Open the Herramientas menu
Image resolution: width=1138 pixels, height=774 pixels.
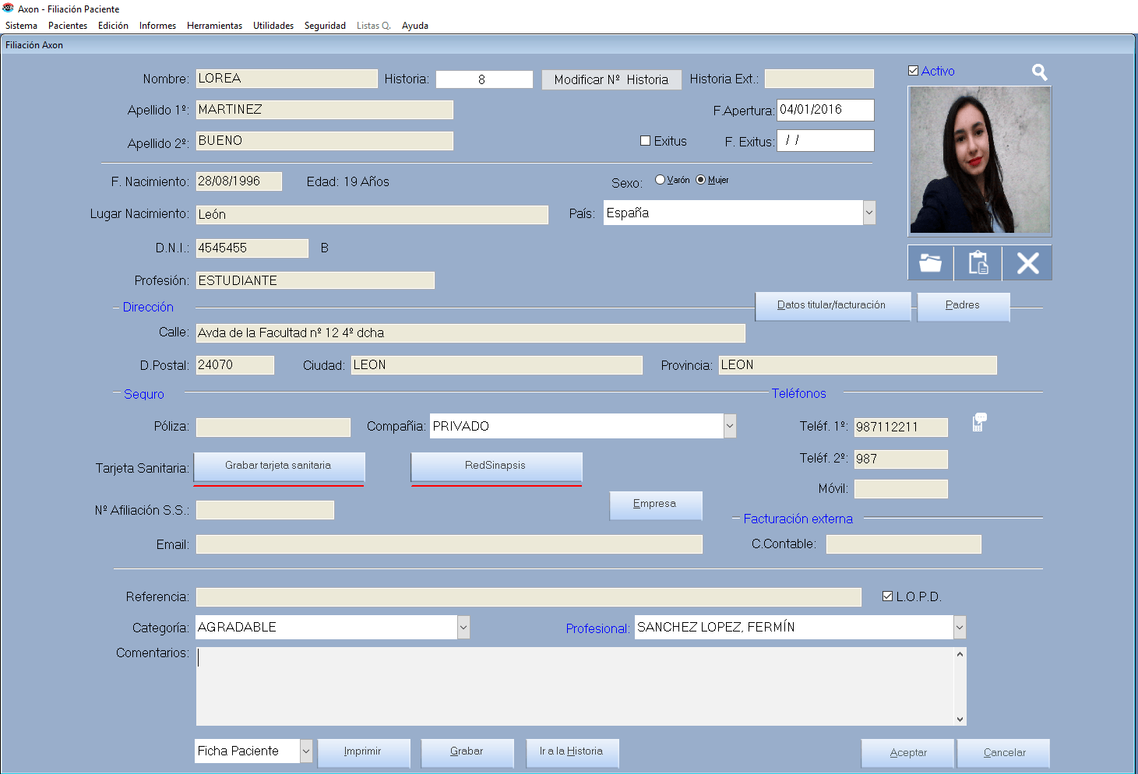pos(214,26)
